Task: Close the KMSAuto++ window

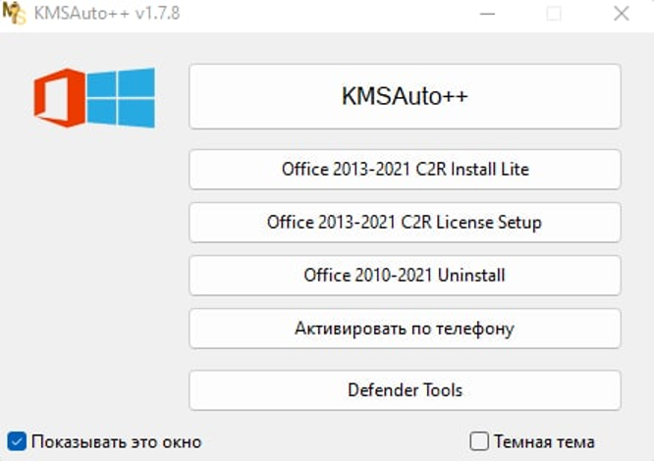Action: pyautogui.click(x=621, y=14)
